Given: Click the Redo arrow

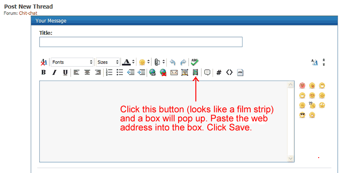Looking at the screenshot, I should click(x=183, y=62).
